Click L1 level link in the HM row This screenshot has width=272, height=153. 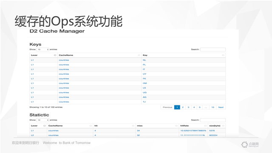point(32,83)
